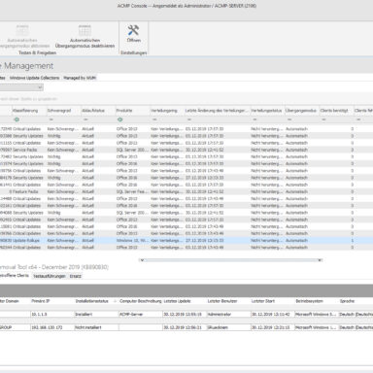Open the Ersatz tab
The image size is (373, 373).
pyautogui.click(x=75, y=276)
